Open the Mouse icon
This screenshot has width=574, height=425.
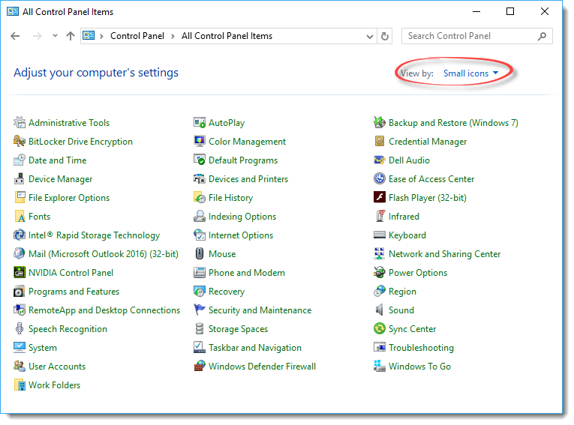coord(200,254)
